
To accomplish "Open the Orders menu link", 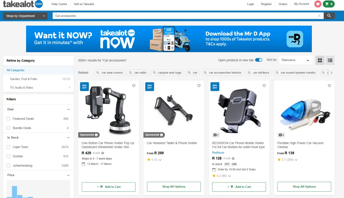I will [x=283, y=4].
